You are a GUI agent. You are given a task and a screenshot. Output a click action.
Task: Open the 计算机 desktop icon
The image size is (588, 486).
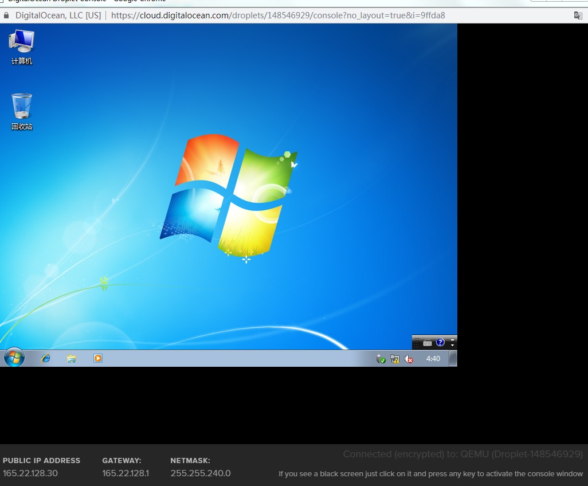(x=22, y=47)
